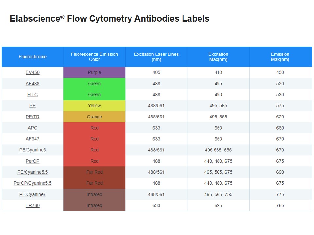Follow the PE fluorochrome link
314x235 pixels.
(x=32, y=106)
